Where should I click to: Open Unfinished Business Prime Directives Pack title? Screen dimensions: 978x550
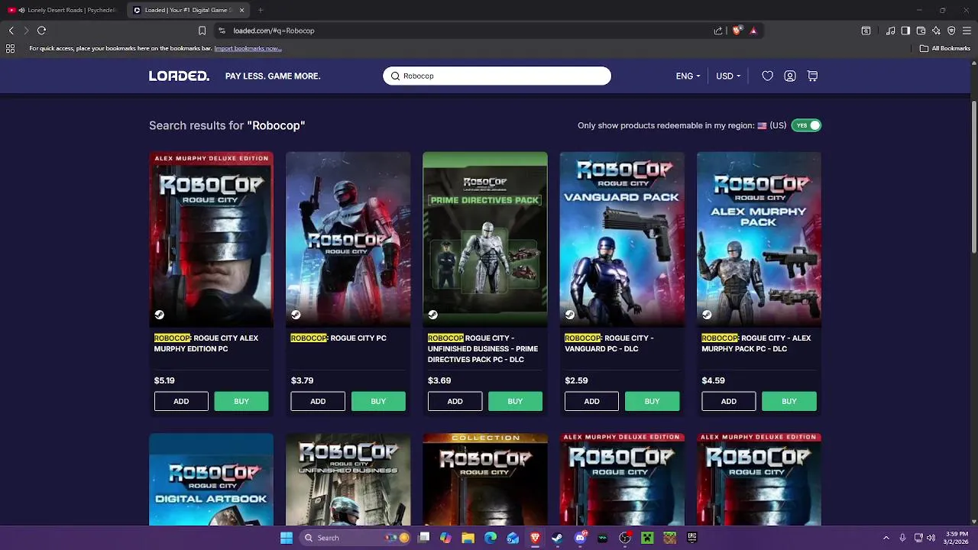click(x=483, y=348)
